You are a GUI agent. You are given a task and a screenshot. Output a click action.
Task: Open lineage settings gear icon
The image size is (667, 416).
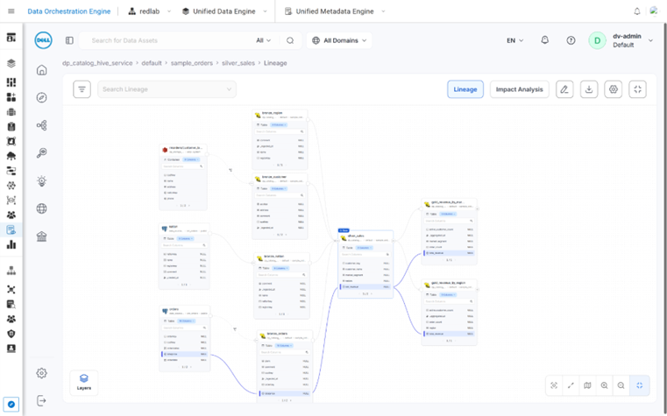[613, 89]
